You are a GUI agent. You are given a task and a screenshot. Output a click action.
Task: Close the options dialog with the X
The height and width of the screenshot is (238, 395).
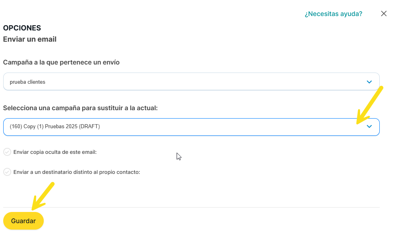tap(384, 14)
